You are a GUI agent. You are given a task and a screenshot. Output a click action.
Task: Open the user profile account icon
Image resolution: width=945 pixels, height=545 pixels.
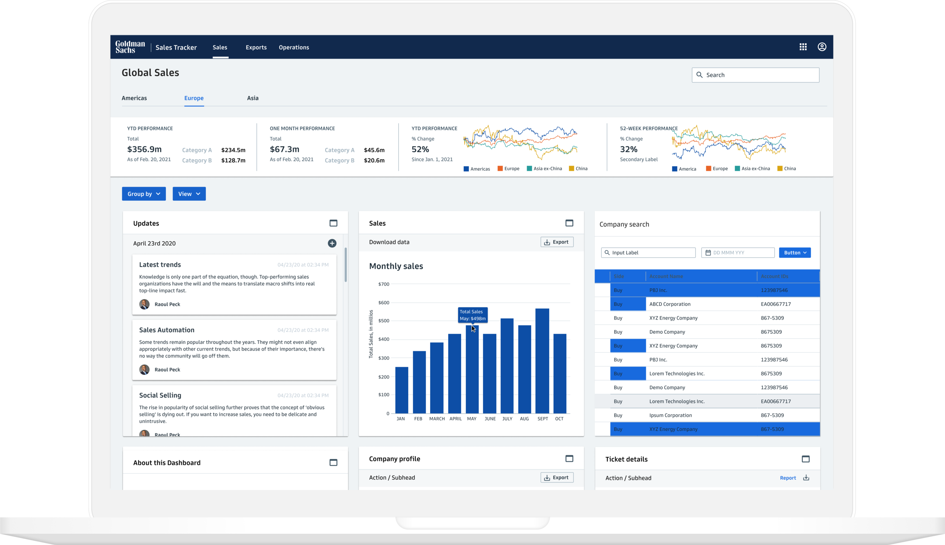pos(823,47)
